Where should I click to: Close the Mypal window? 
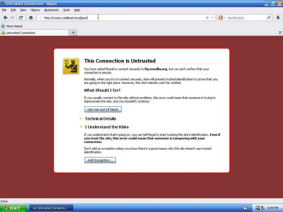[x=279, y=3]
